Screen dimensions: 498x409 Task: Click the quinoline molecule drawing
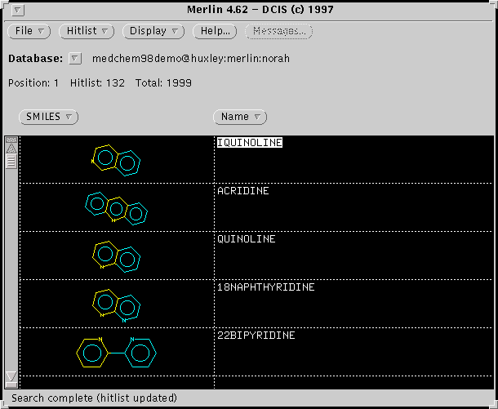116,256
